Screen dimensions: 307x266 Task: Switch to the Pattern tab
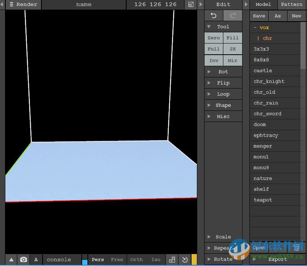pyautogui.click(x=292, y=5)
